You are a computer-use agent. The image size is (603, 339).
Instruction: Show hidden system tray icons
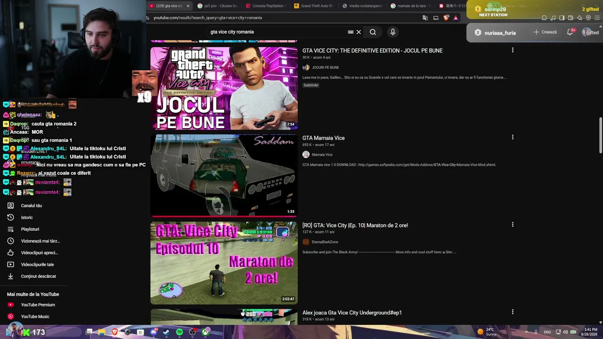(526, 332)
